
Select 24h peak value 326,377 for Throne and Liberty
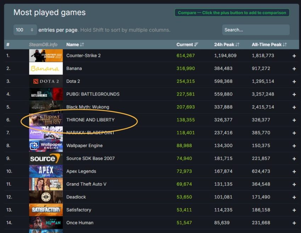tap(223, 120)
